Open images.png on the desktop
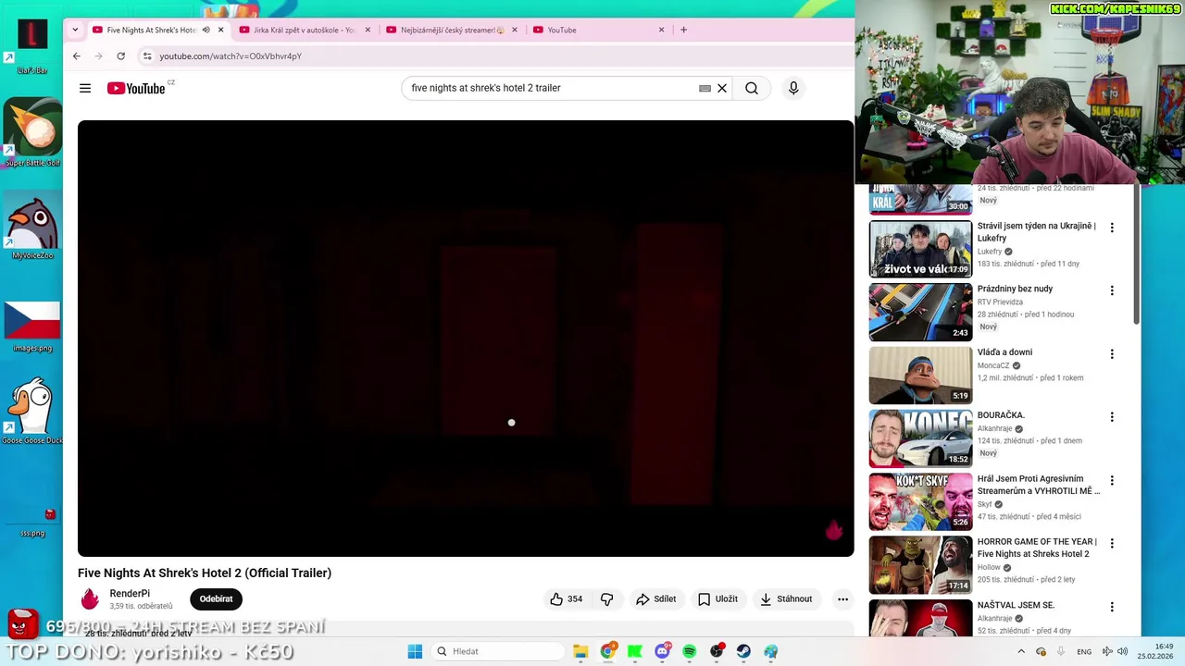1185x666 pixels. [32, 326]
